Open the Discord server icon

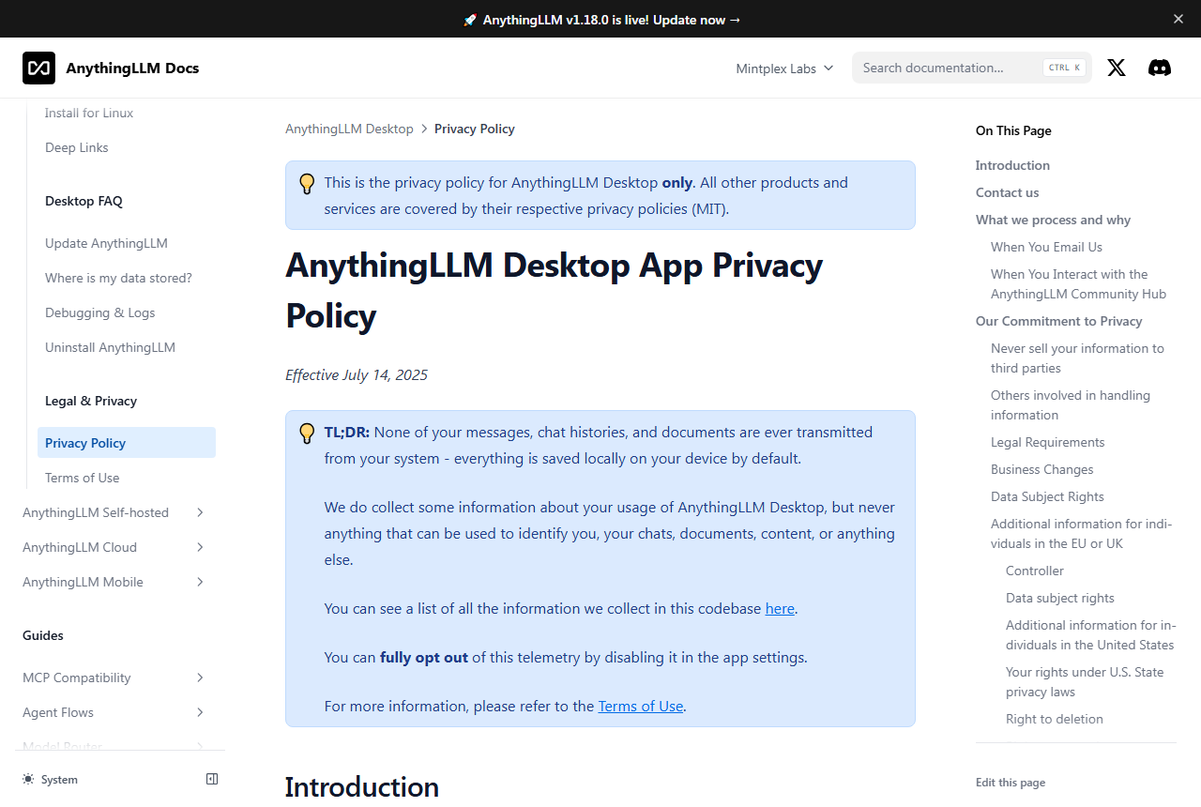(x=1160, y=68)
